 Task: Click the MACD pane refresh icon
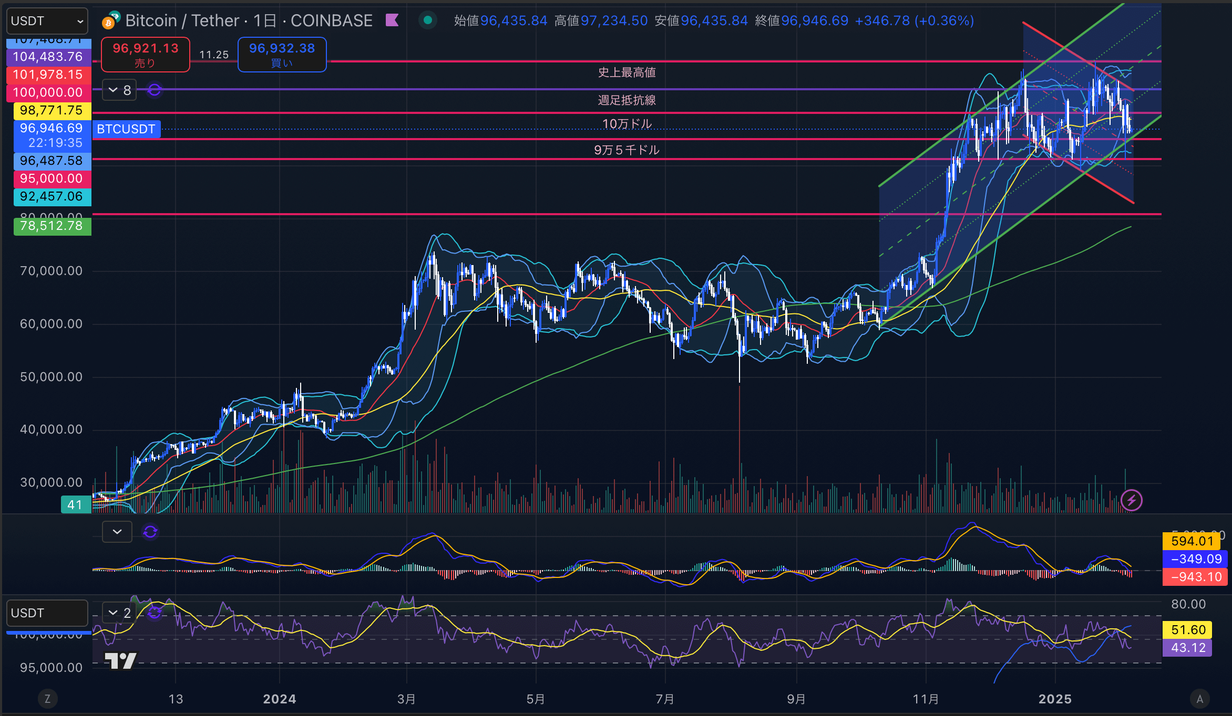click(x=150, y=532)
